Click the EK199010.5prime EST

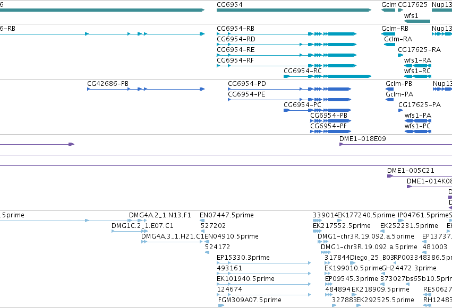(328, 274)
